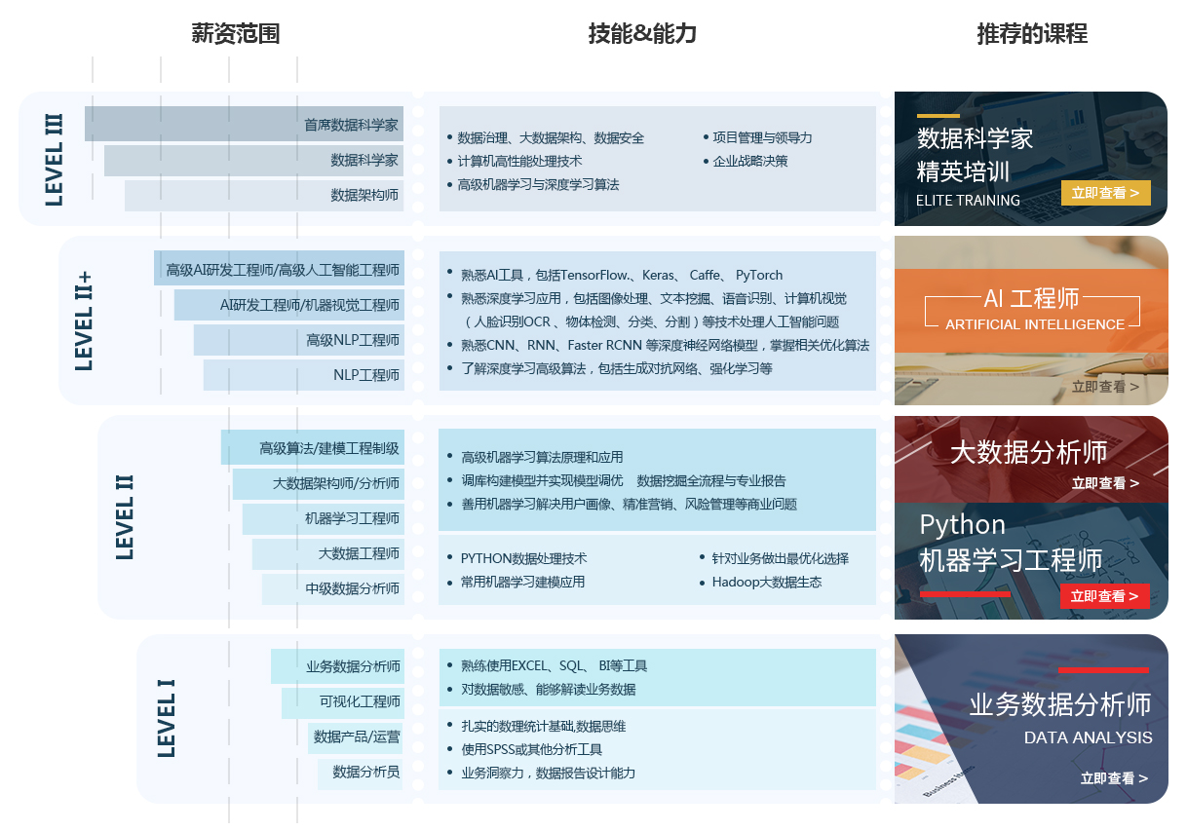Screen dimensions: 1187x831
Task: Select 高级AI研发工程师/高级人工智能工程师 bar
Action: click(279, 269)
